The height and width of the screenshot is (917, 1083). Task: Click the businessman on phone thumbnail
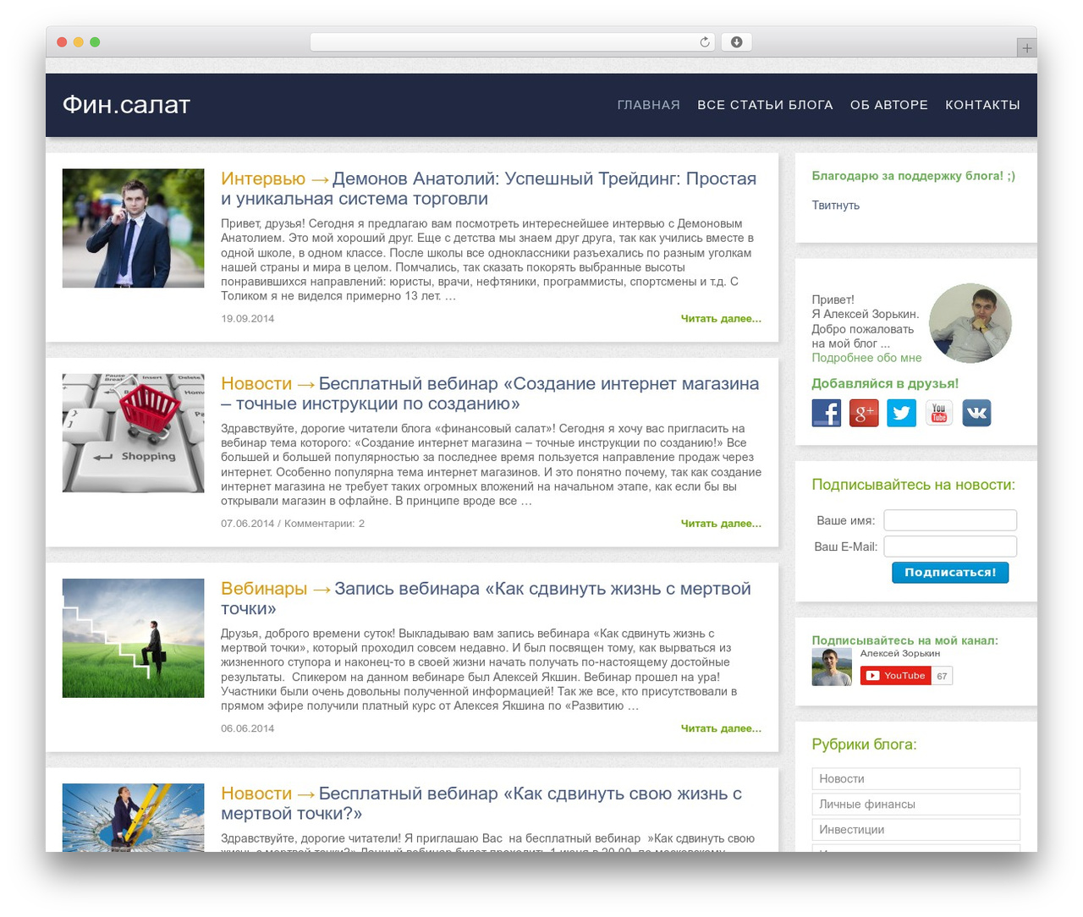click(133, 228)
